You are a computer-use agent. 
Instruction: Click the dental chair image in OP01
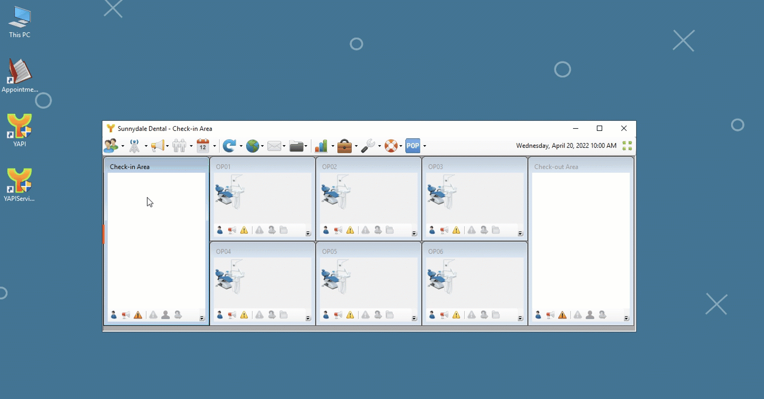click(230, 192)
